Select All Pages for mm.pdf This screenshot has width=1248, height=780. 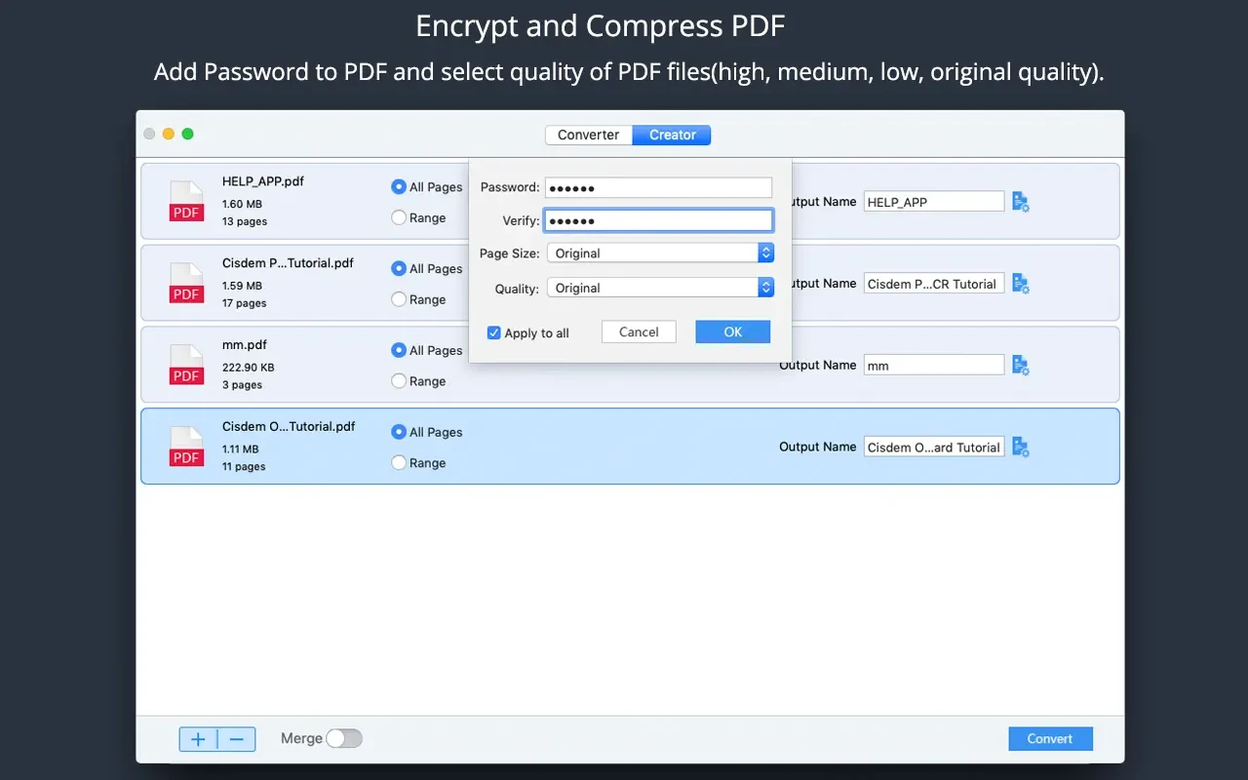pos(427,350)
